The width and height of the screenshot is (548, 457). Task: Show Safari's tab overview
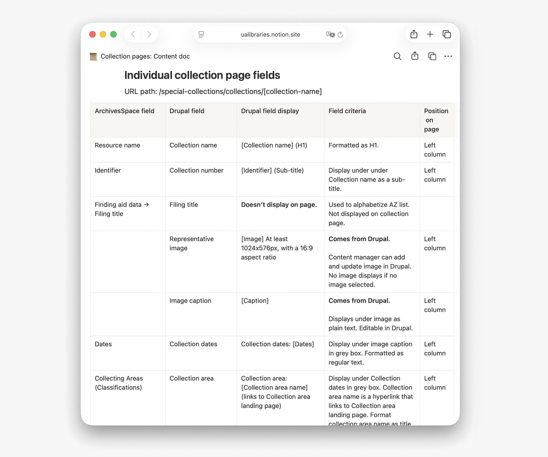coord(447,34)
